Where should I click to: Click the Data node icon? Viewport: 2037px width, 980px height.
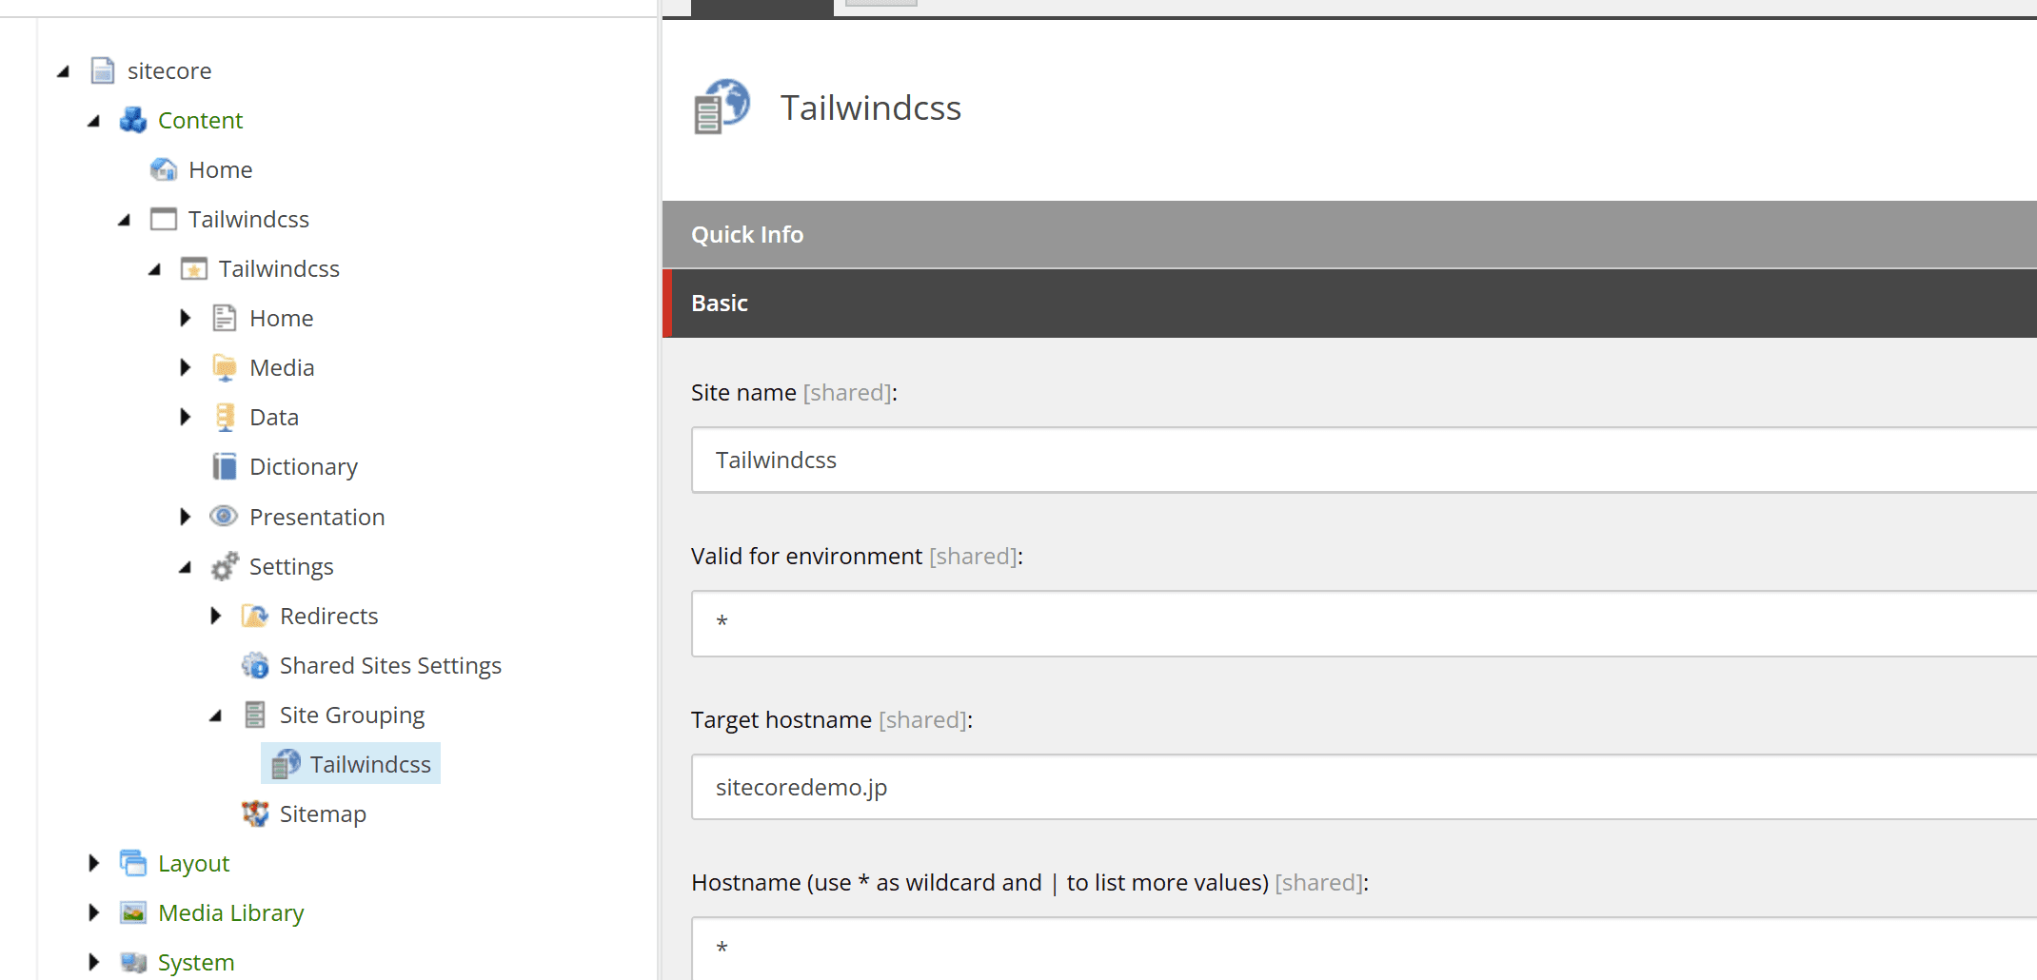tap(225, 418)
